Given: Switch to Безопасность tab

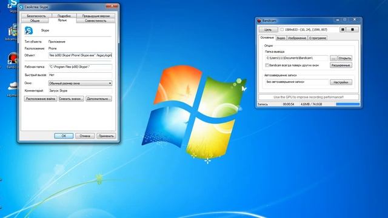Looking at the screenshot, I should pyautogui.click(x=36, y=16).
